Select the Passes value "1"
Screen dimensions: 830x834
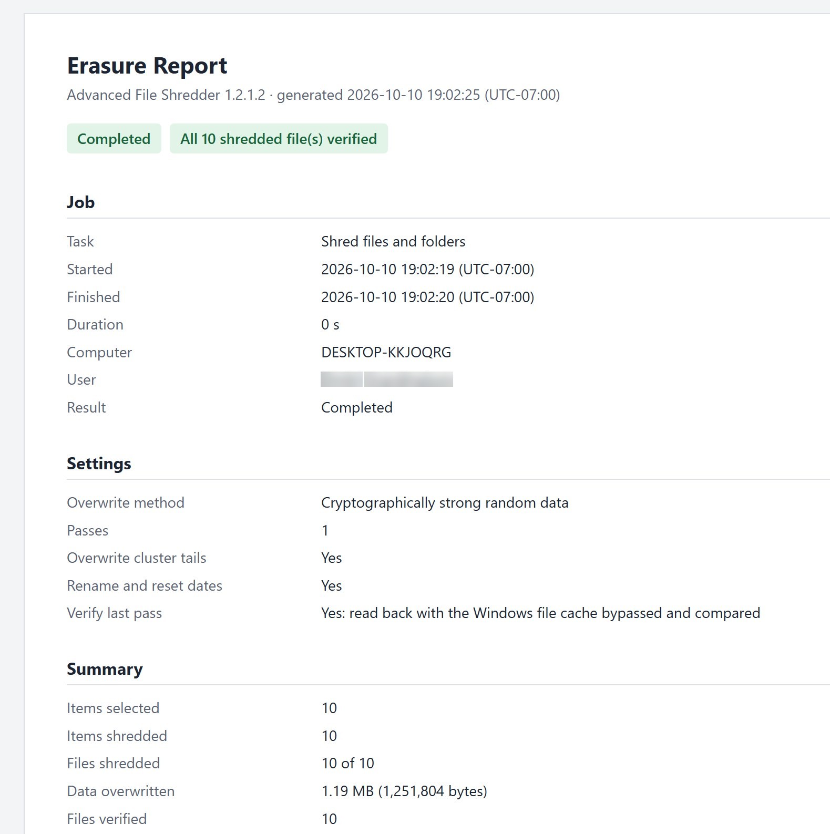325,531
